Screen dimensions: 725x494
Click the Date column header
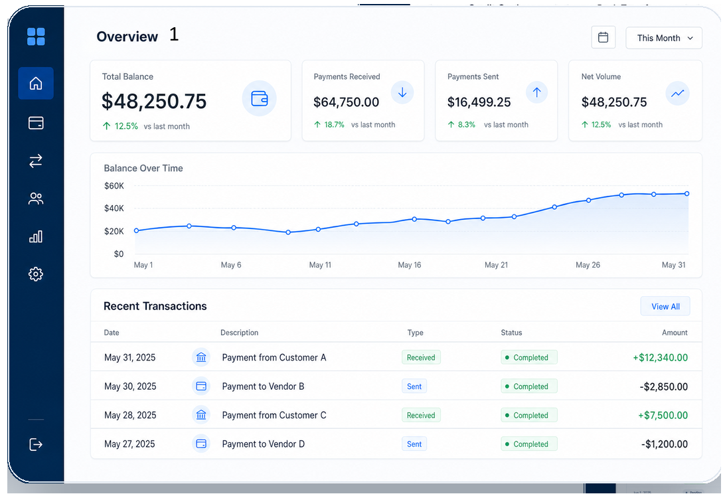(x=112, y=333)
